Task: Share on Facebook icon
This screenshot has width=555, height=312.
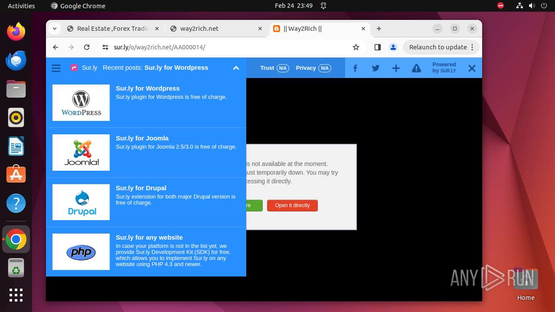Action: 355,68
